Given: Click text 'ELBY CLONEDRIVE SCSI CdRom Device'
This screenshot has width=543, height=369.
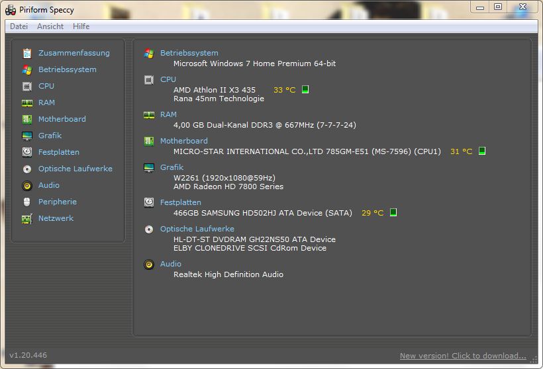Looking at the screenshot, I should pyautogui.click(x=250, y=248).
